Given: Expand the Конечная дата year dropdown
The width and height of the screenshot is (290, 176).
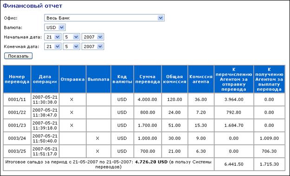Looking at the screenshot, I should [x=93, y=46].
